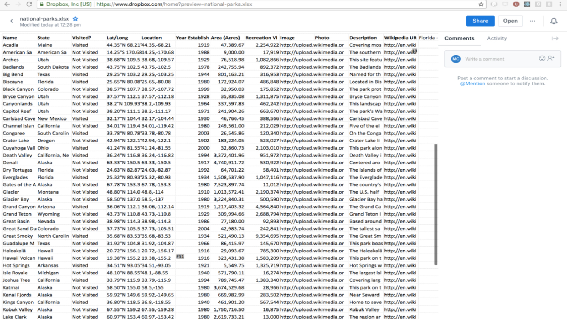567x319 pixels.
Task: Select the Denali name cell
Action: tap(10, 162)
